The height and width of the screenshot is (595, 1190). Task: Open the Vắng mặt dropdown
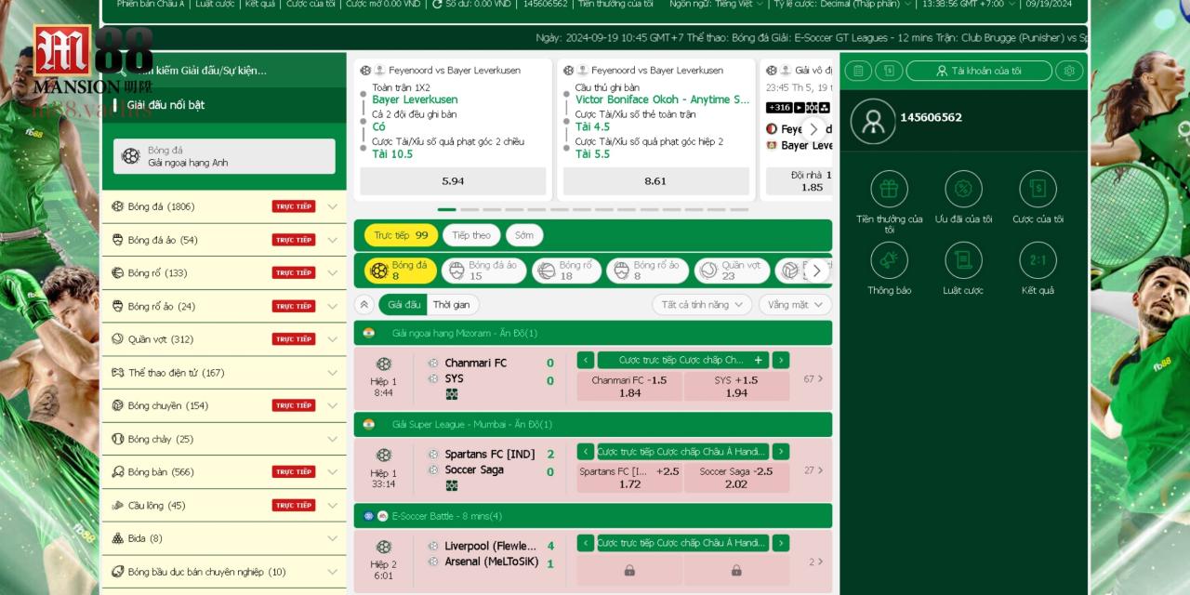795,305
